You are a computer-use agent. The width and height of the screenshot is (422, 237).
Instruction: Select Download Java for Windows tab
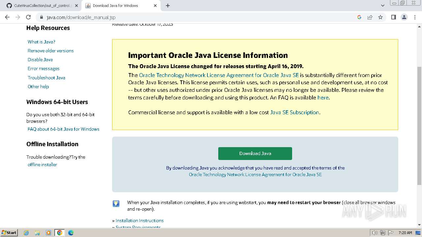(x=121, y=6)
